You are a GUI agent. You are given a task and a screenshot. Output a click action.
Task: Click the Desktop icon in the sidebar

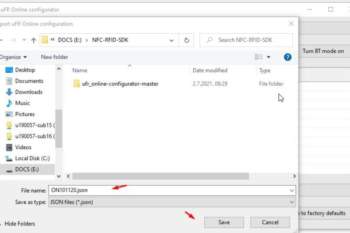pos(9,70)
